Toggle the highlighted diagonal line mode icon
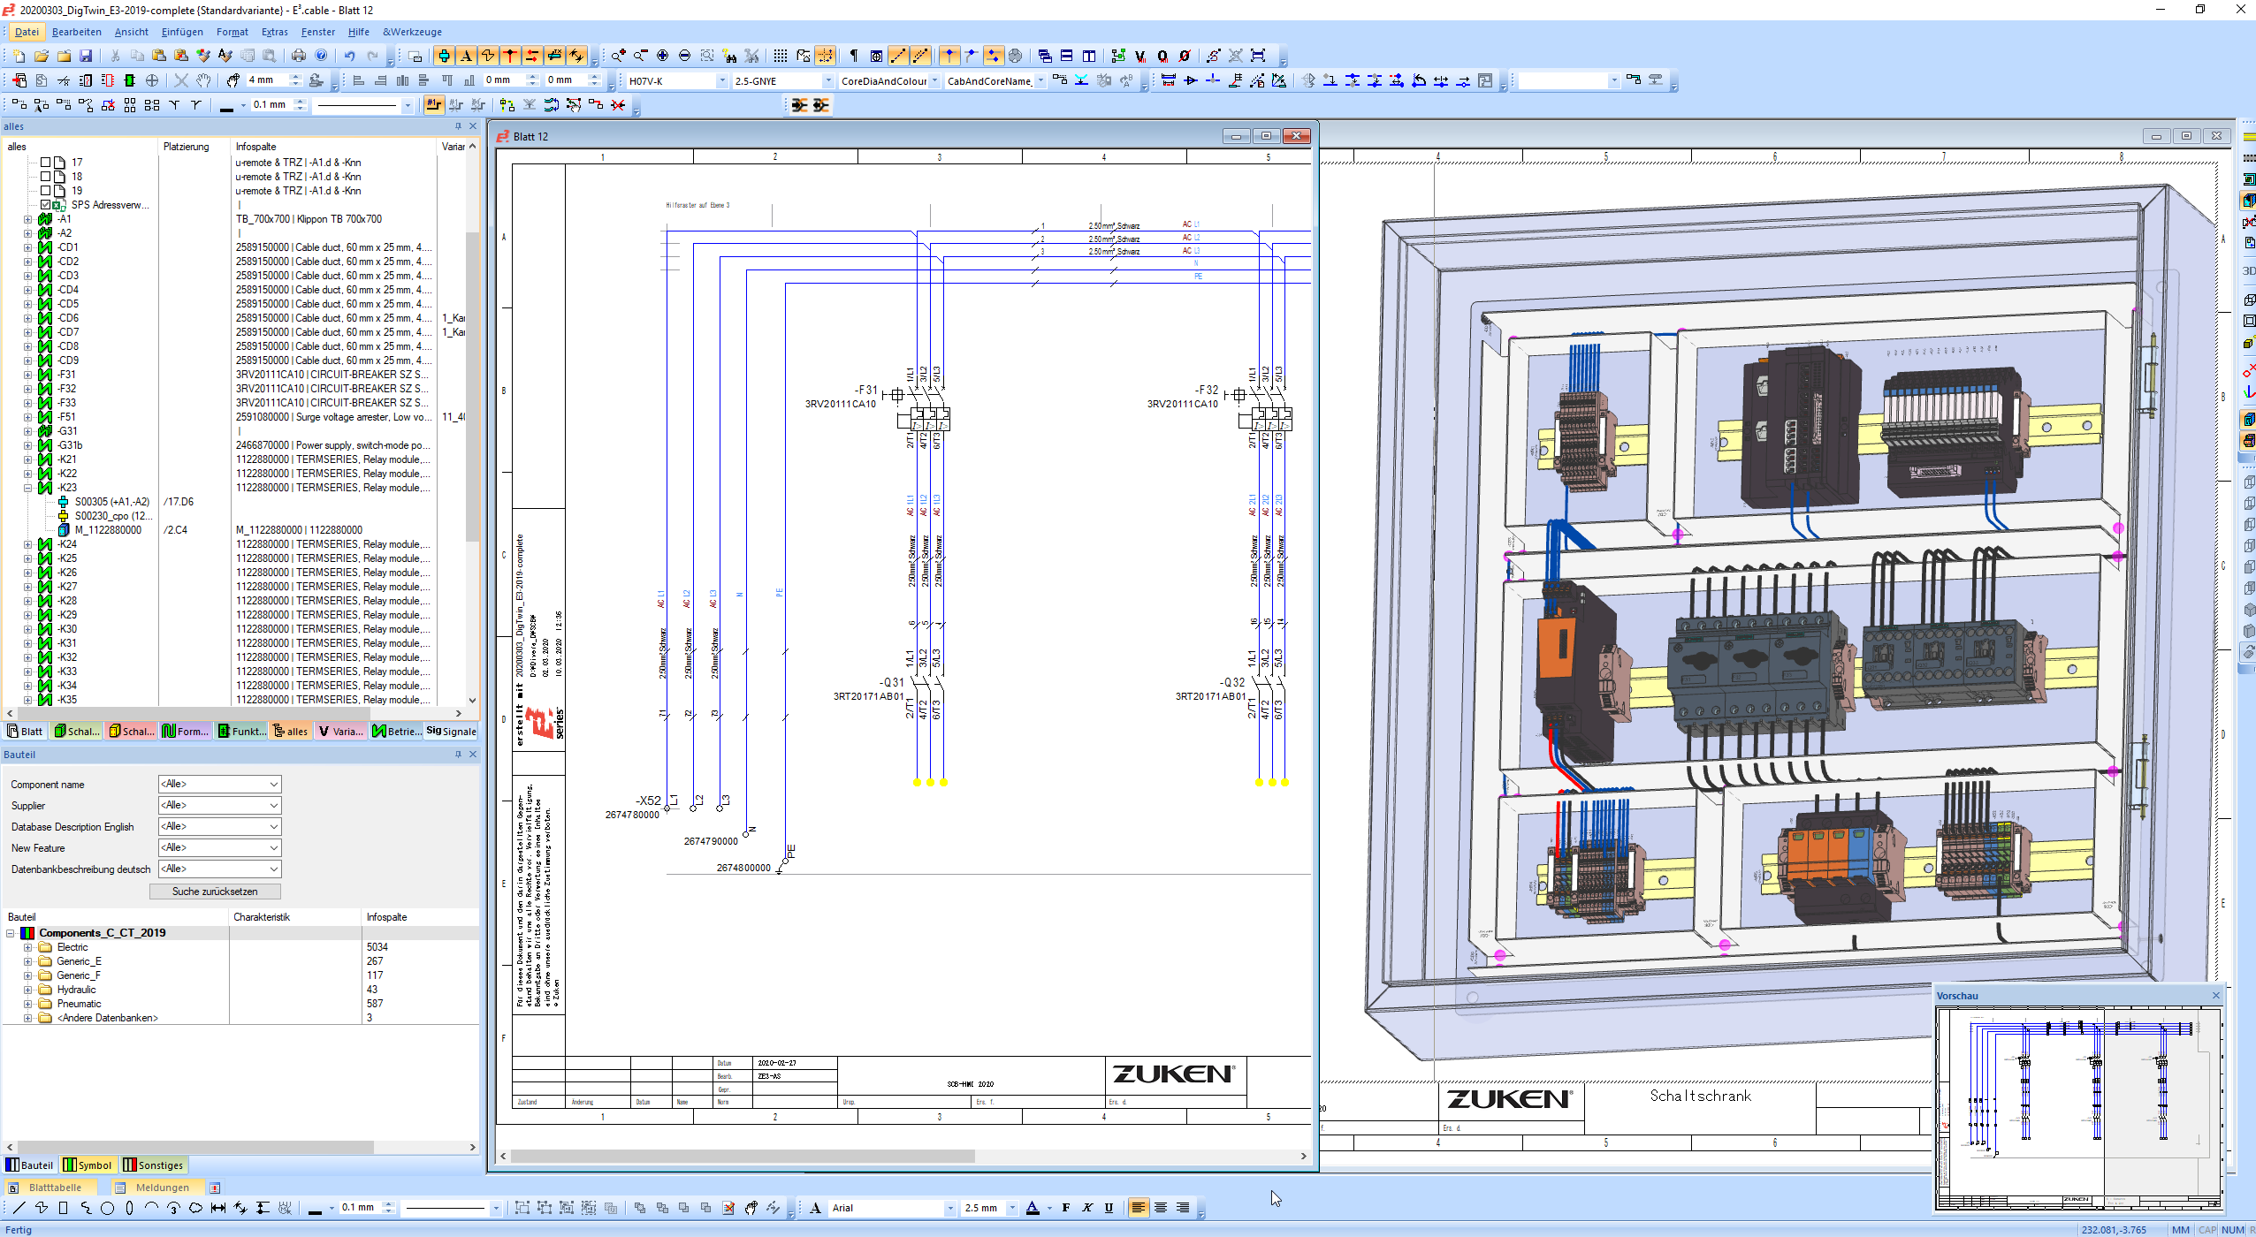Screen dimensions: 2256x1237 898,56
